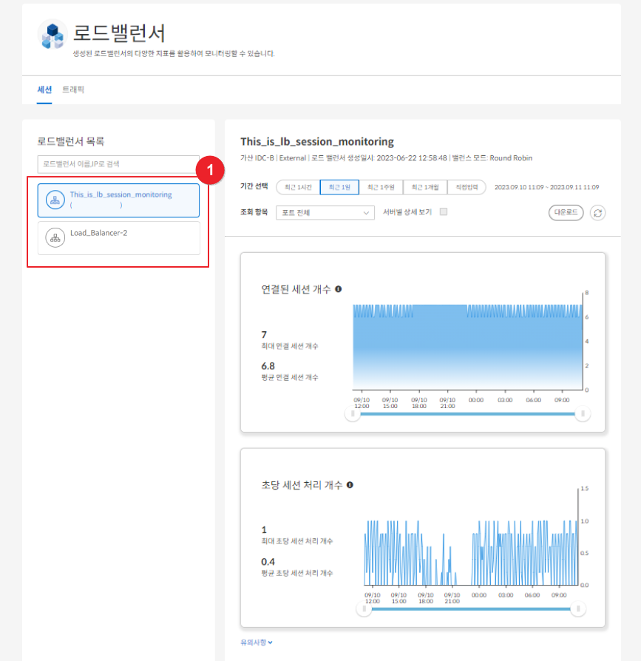Click the load balancer name/IP search field

click(x=118, y=163)
